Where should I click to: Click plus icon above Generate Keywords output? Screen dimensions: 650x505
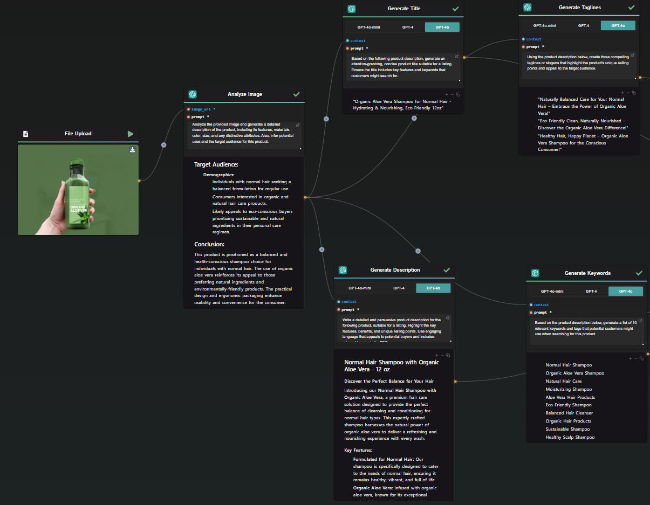(630, 358)
